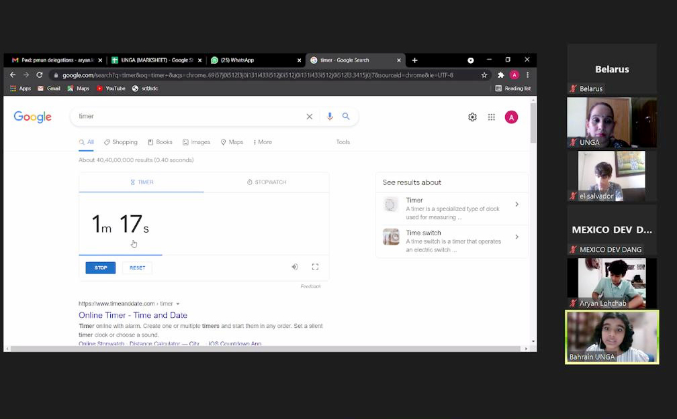677x419 pixels.
Task: Reload the Google search page
Action: click(40, 75)
